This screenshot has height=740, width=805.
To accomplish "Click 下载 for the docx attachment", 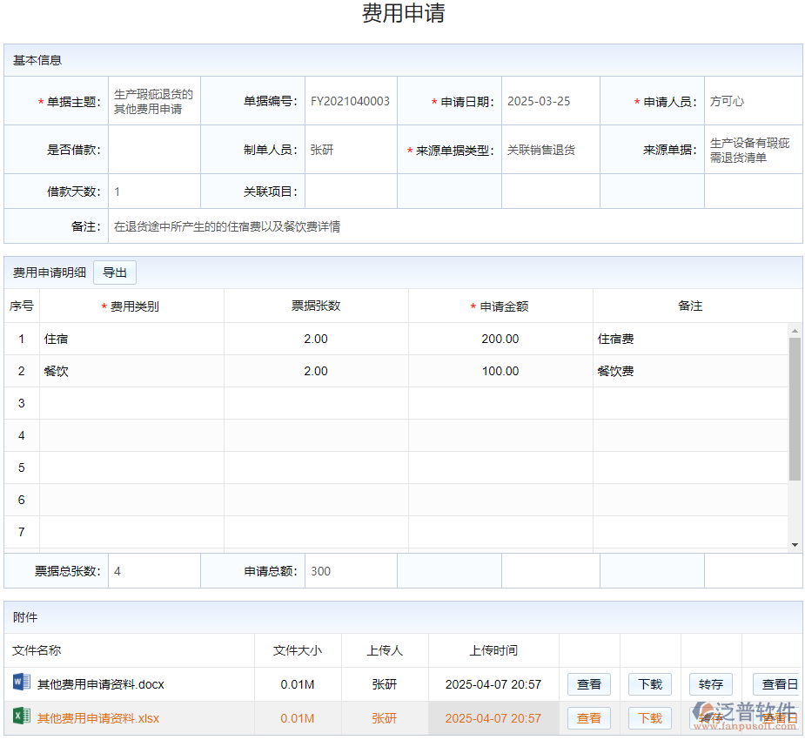I will [650, 684].
